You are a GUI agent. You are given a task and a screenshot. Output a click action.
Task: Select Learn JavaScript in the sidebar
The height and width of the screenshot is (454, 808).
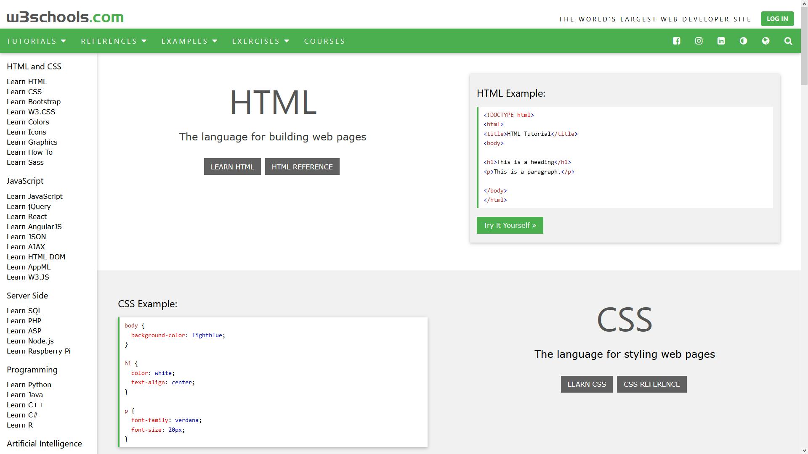(x=35, y=196)
